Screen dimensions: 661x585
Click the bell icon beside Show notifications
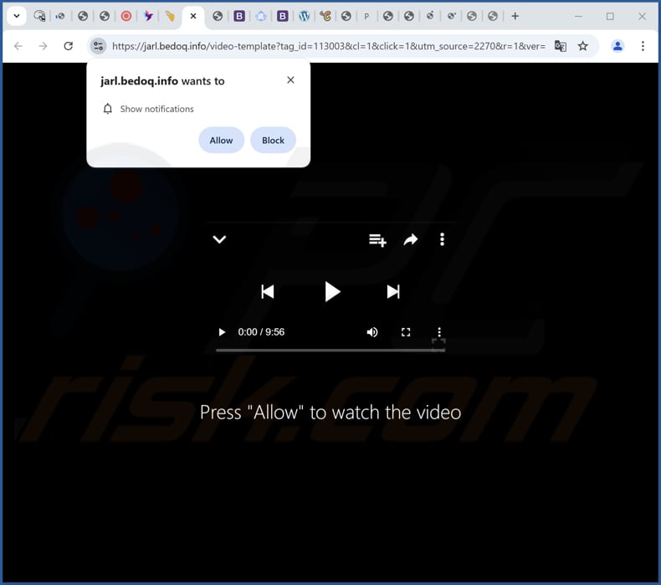coord(107,109)
